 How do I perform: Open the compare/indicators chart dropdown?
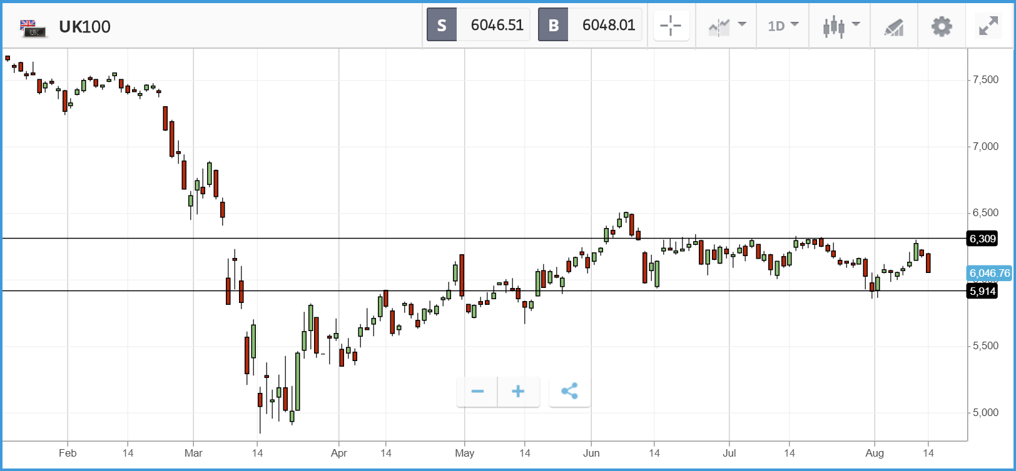727,26
